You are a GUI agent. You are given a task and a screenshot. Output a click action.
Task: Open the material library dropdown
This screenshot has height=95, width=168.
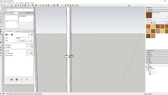click(166, 23)
